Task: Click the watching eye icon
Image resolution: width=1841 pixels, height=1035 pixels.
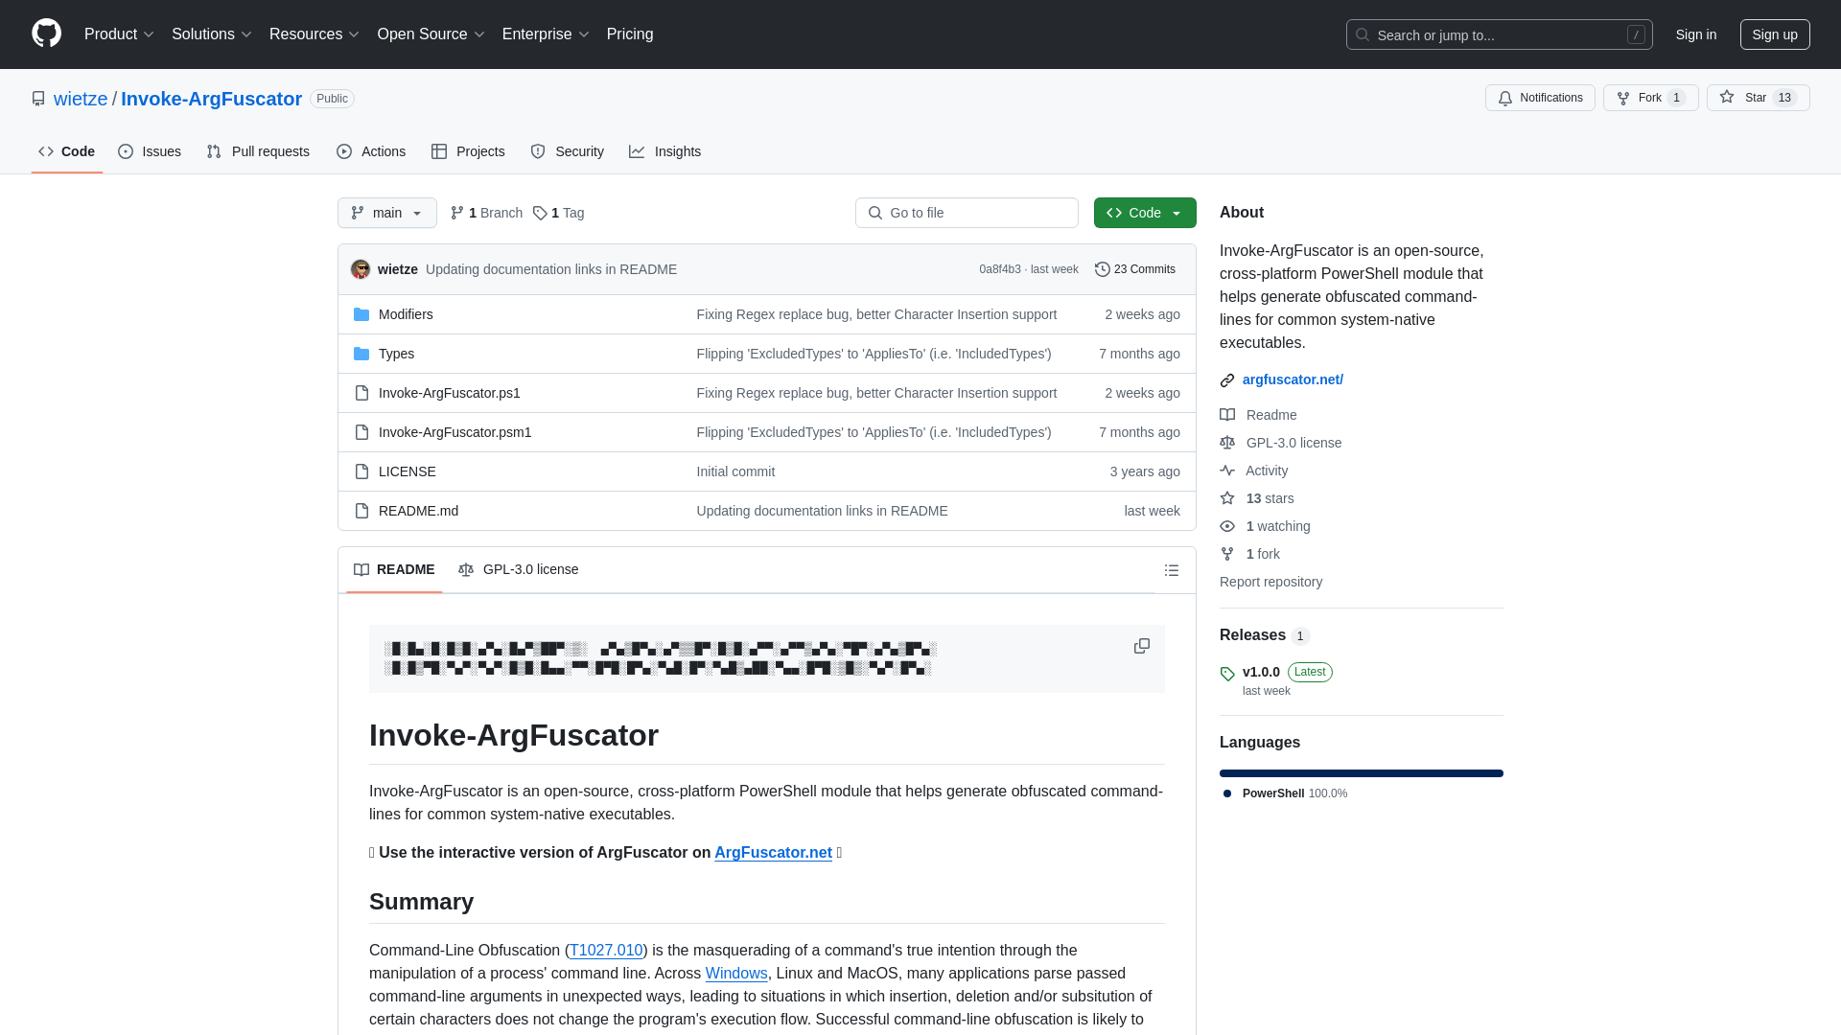Action: coord(1227,526)
